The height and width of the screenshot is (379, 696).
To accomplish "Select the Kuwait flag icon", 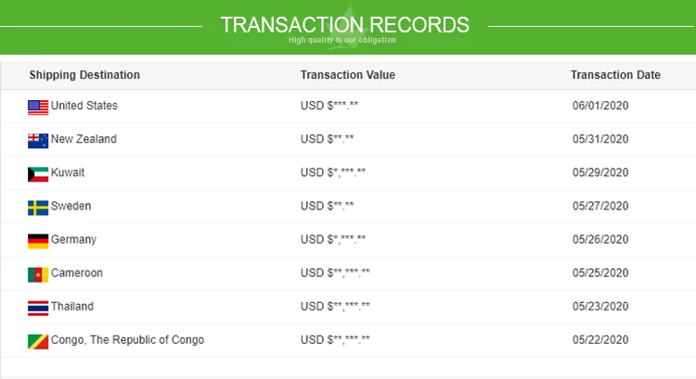I will tap(38, 174).
